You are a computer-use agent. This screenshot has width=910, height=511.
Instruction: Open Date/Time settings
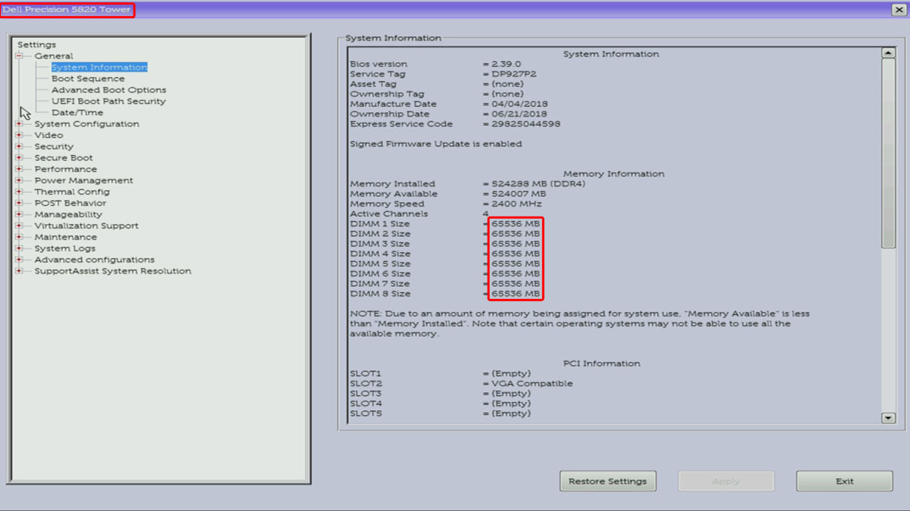tap(77, 113)
